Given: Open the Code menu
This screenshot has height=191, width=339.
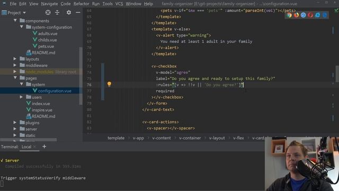Looking at the screenshot, I should click(66, 4).
